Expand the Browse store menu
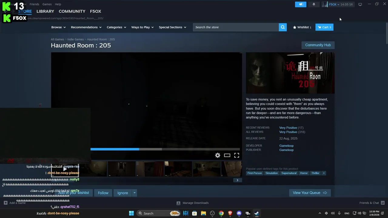The image size is (388, 218). click(x=58, y=27)
